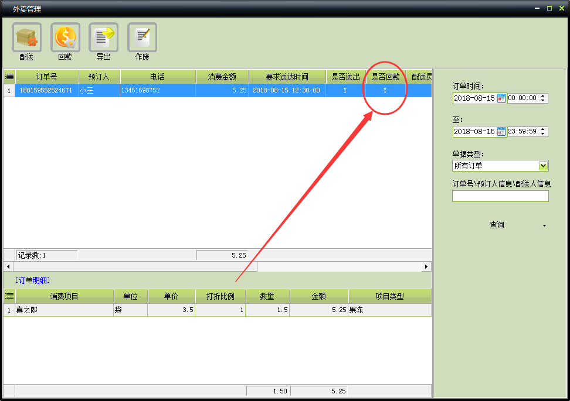This screenshot has width=570, height=401.
Task: Sort by 项目类型 column header
Action: (x=390, y=296)
